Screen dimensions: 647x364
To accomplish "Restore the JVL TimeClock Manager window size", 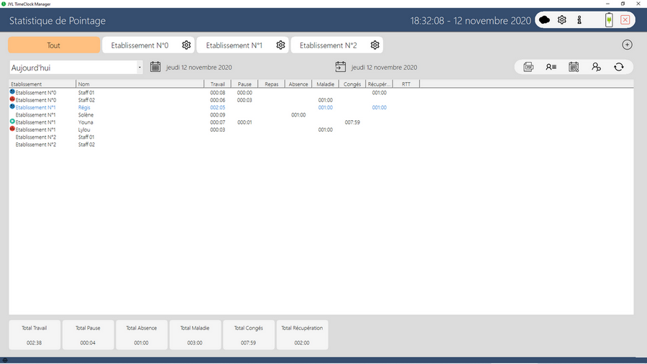I will click(x=623, y=4).
